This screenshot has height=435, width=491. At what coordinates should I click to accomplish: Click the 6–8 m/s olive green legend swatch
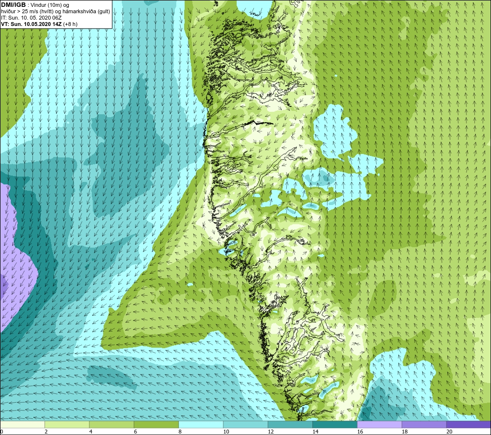pos(156,424)
